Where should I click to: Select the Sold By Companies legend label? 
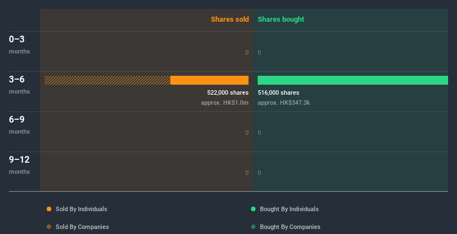[82, 227]
